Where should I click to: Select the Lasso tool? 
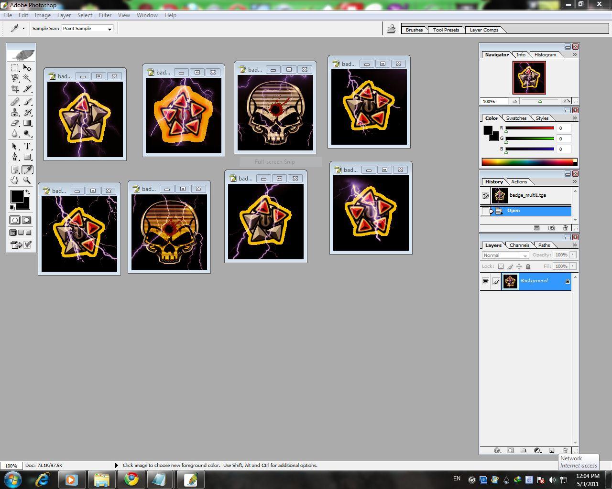tap(15, 78)
